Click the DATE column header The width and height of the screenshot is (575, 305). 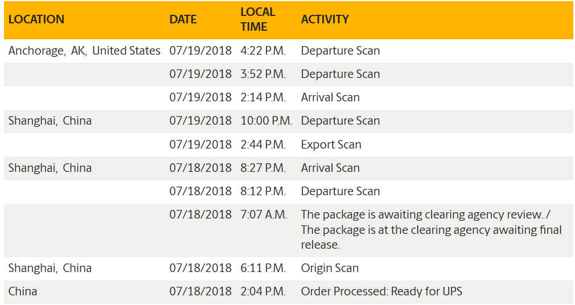pos(183,19)
